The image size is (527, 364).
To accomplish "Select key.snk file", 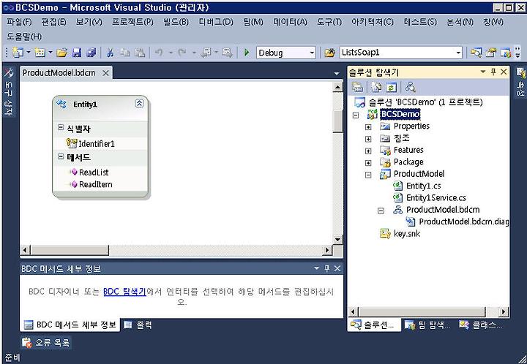I will pos(400,234).
